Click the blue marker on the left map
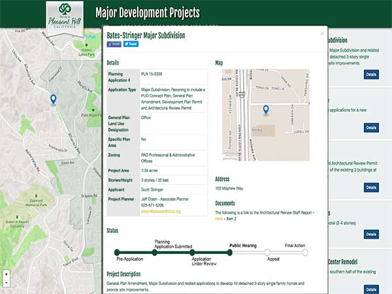Image resolution: width=392 pixels, height=294 pixels. tap(53, 99)
